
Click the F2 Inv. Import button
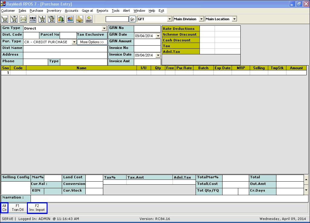point(37,208)
